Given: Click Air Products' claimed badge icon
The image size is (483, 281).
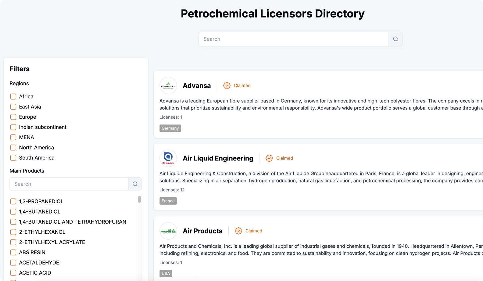Looking at the screenshot, I should 238,231.
